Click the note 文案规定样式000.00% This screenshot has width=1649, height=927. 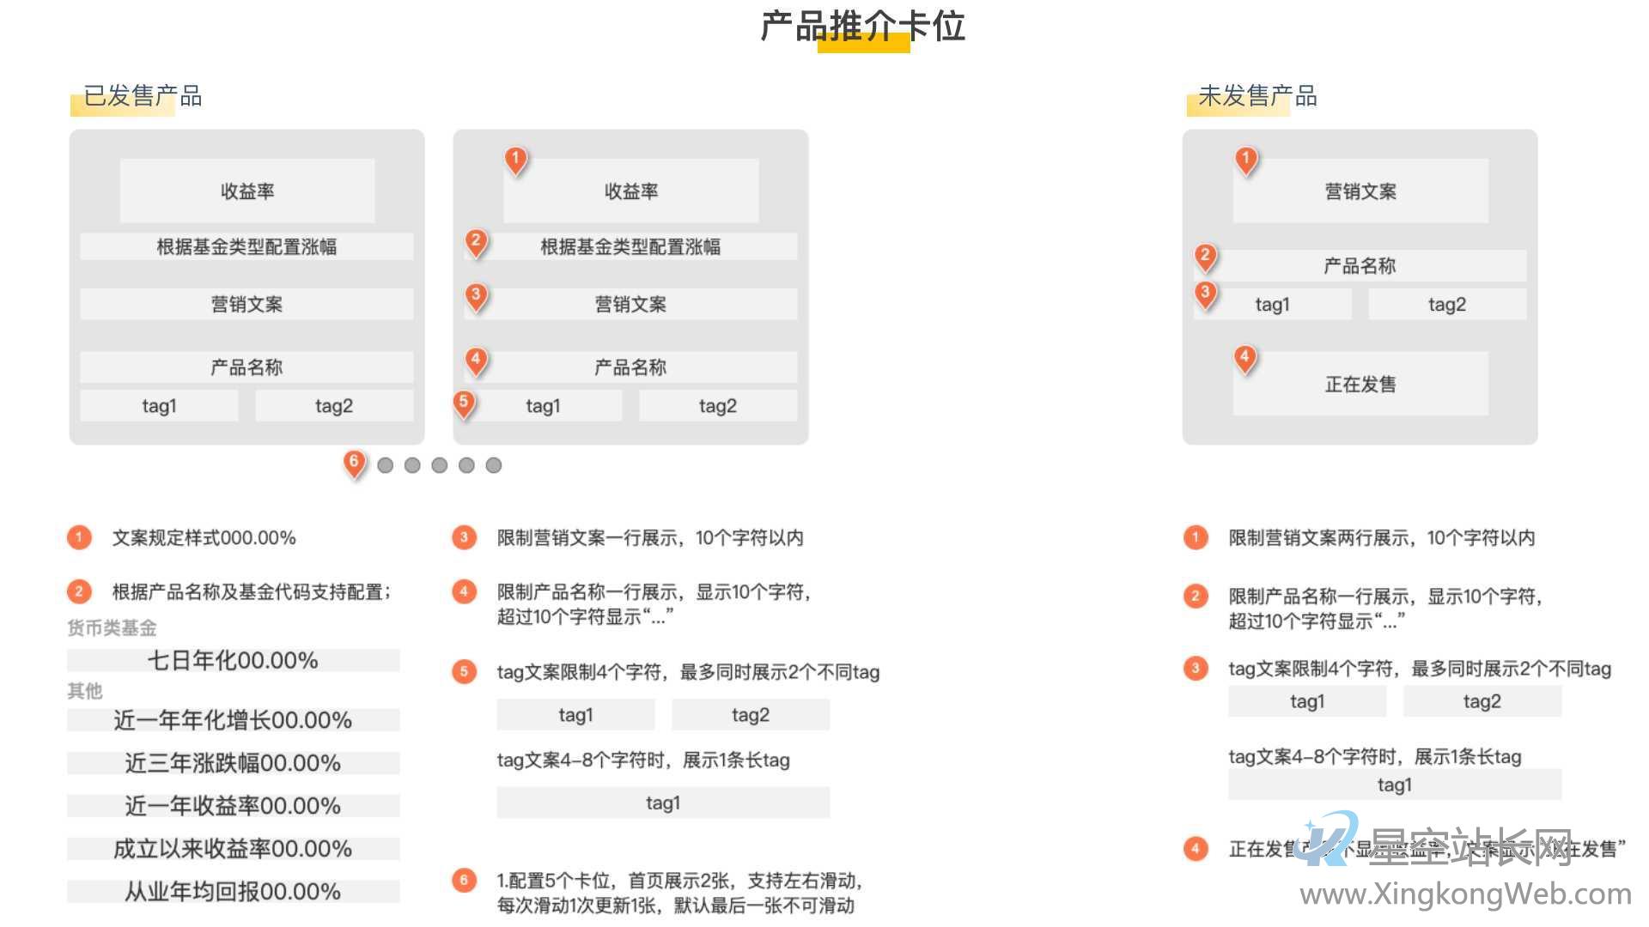tap(204, 538)
